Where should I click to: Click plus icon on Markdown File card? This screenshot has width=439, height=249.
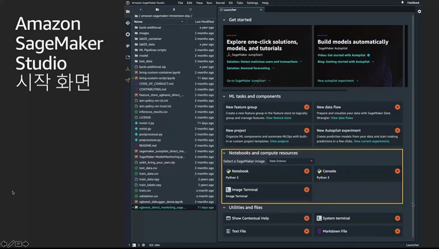click(397, 231)
